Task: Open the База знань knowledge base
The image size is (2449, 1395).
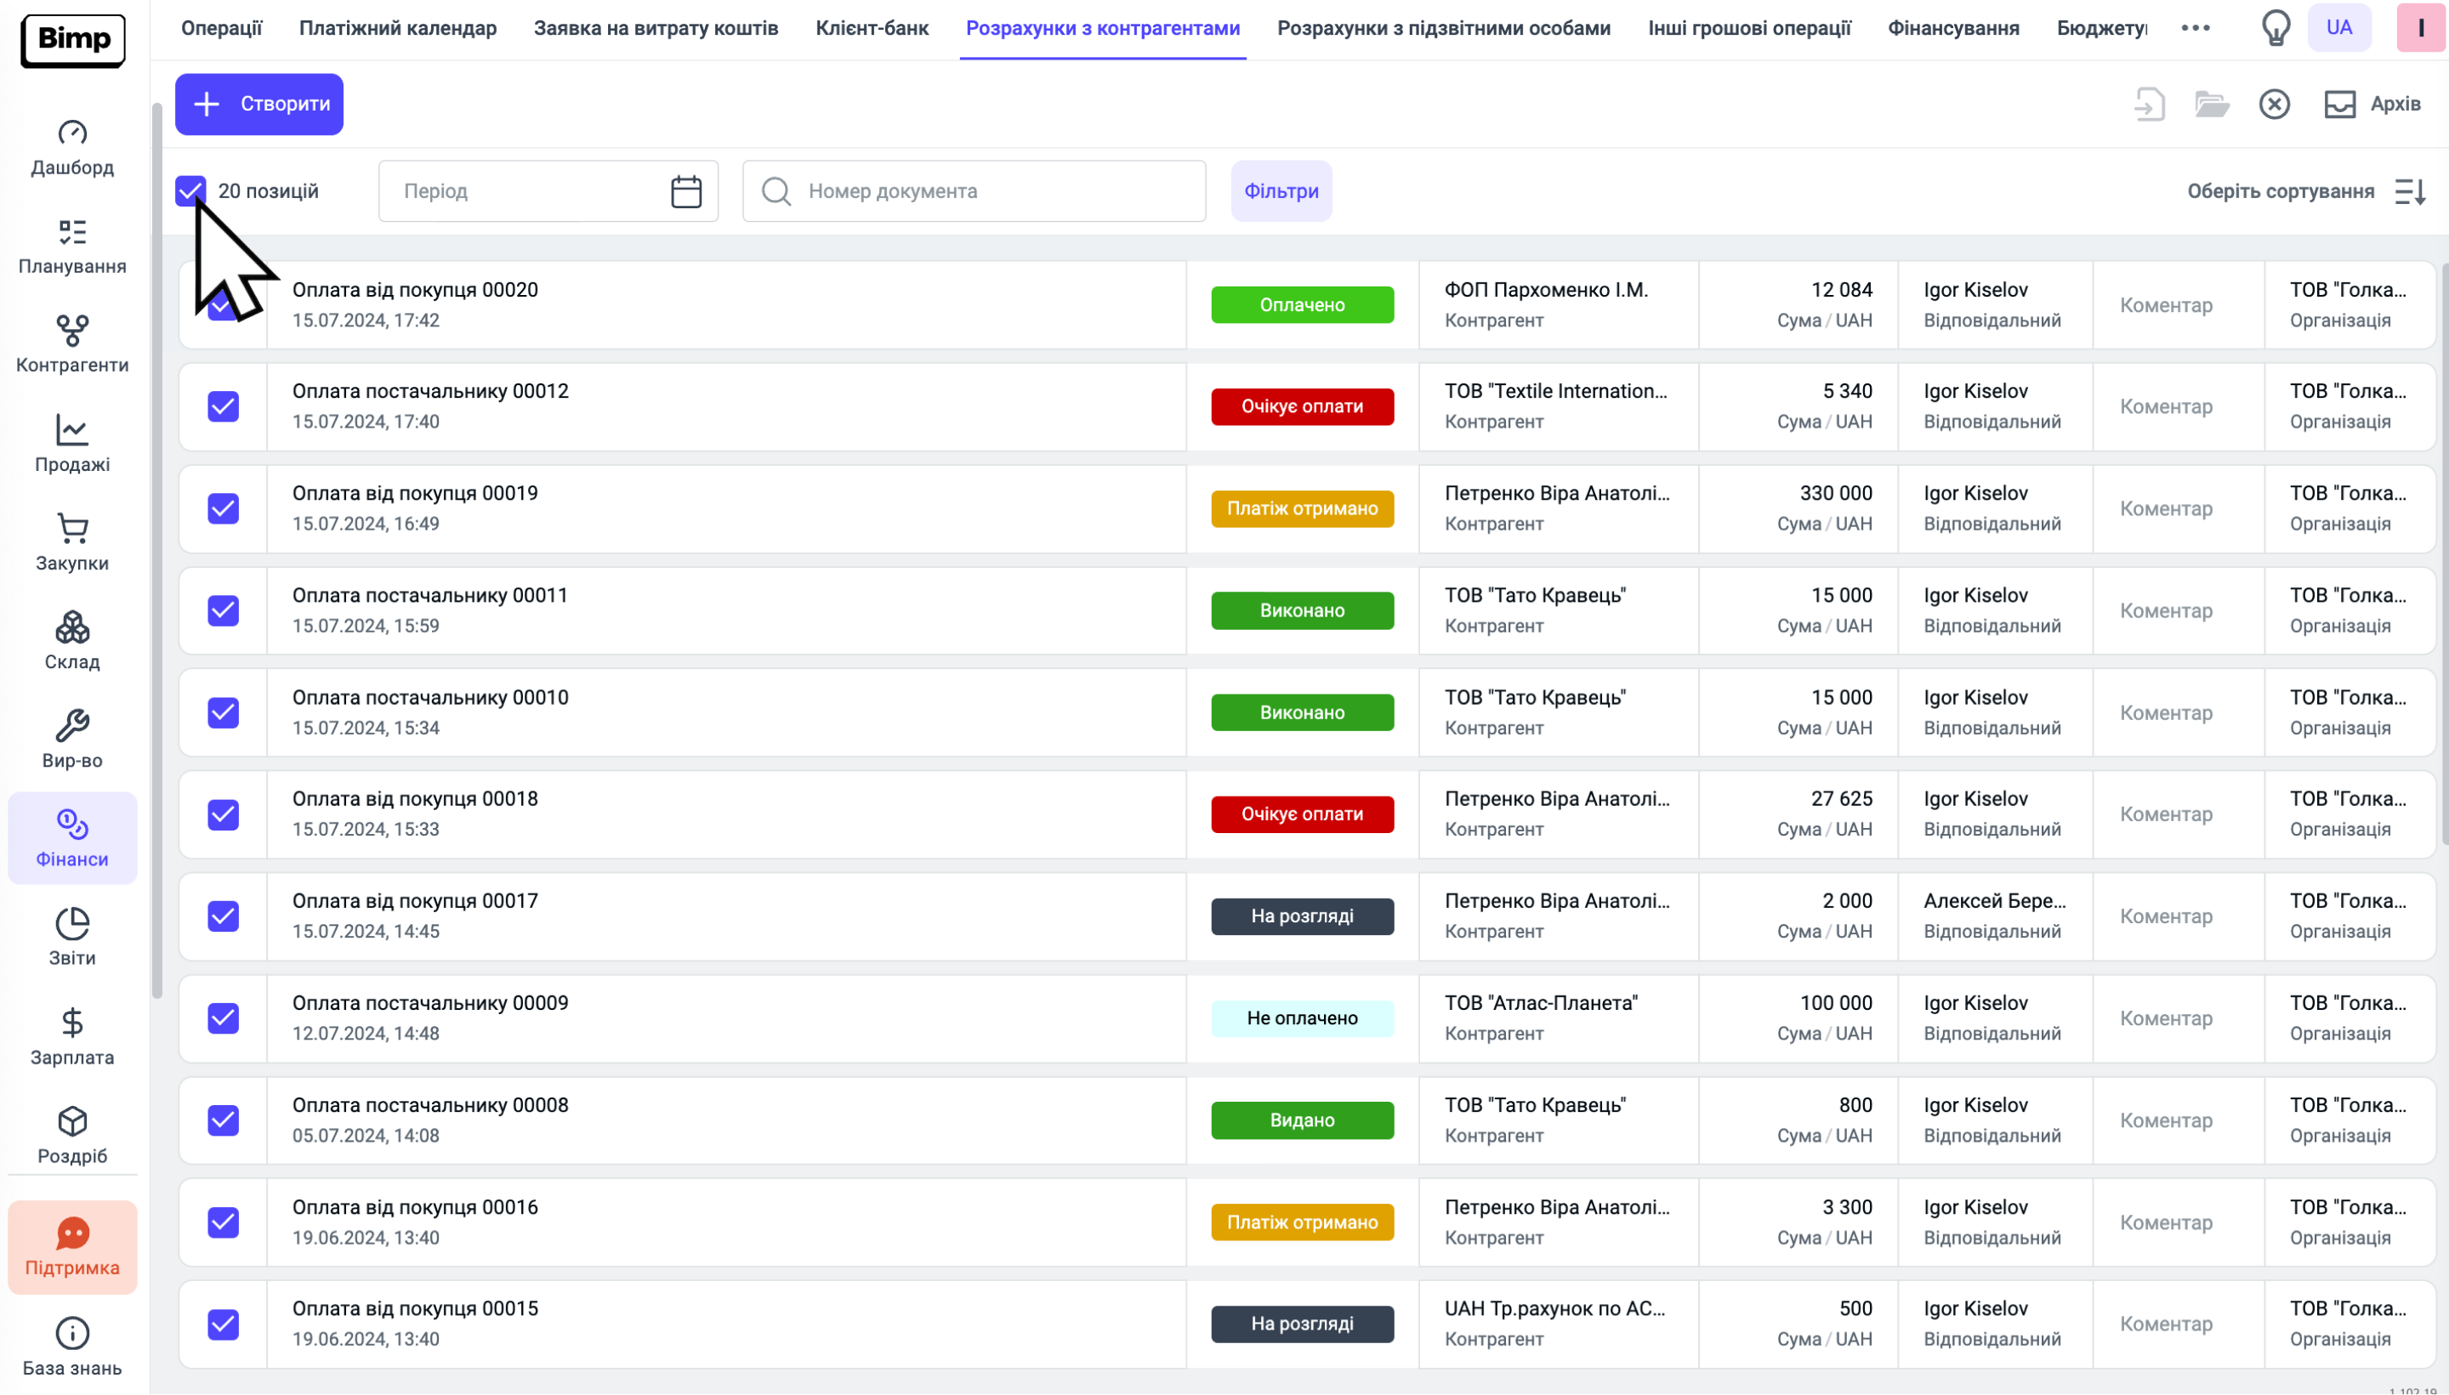Action: (x=72, y=1349)
